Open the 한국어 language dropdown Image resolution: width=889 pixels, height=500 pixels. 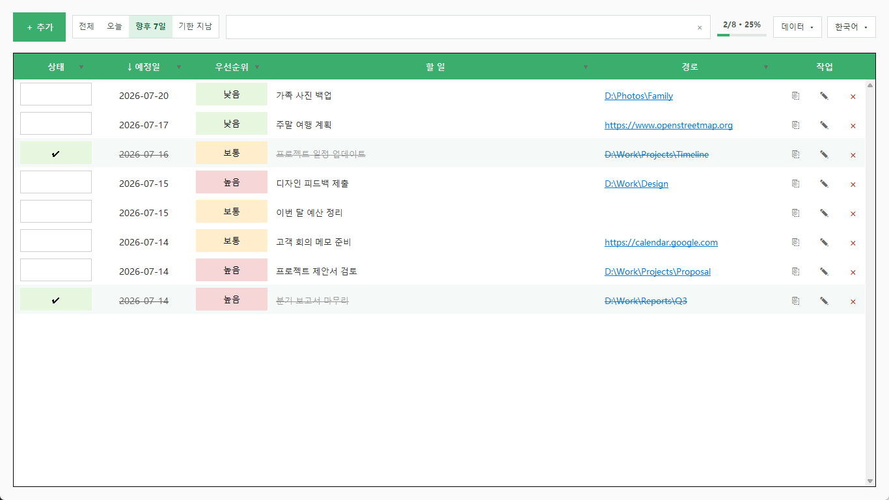[x=851, y=27]
